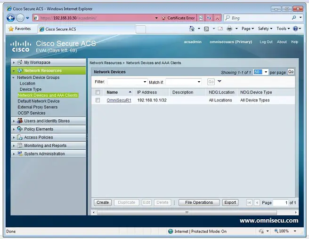Click the horizontal scrollbar thumb
Image resolution: width=309 pixels, height=239 pixels.
187,213
